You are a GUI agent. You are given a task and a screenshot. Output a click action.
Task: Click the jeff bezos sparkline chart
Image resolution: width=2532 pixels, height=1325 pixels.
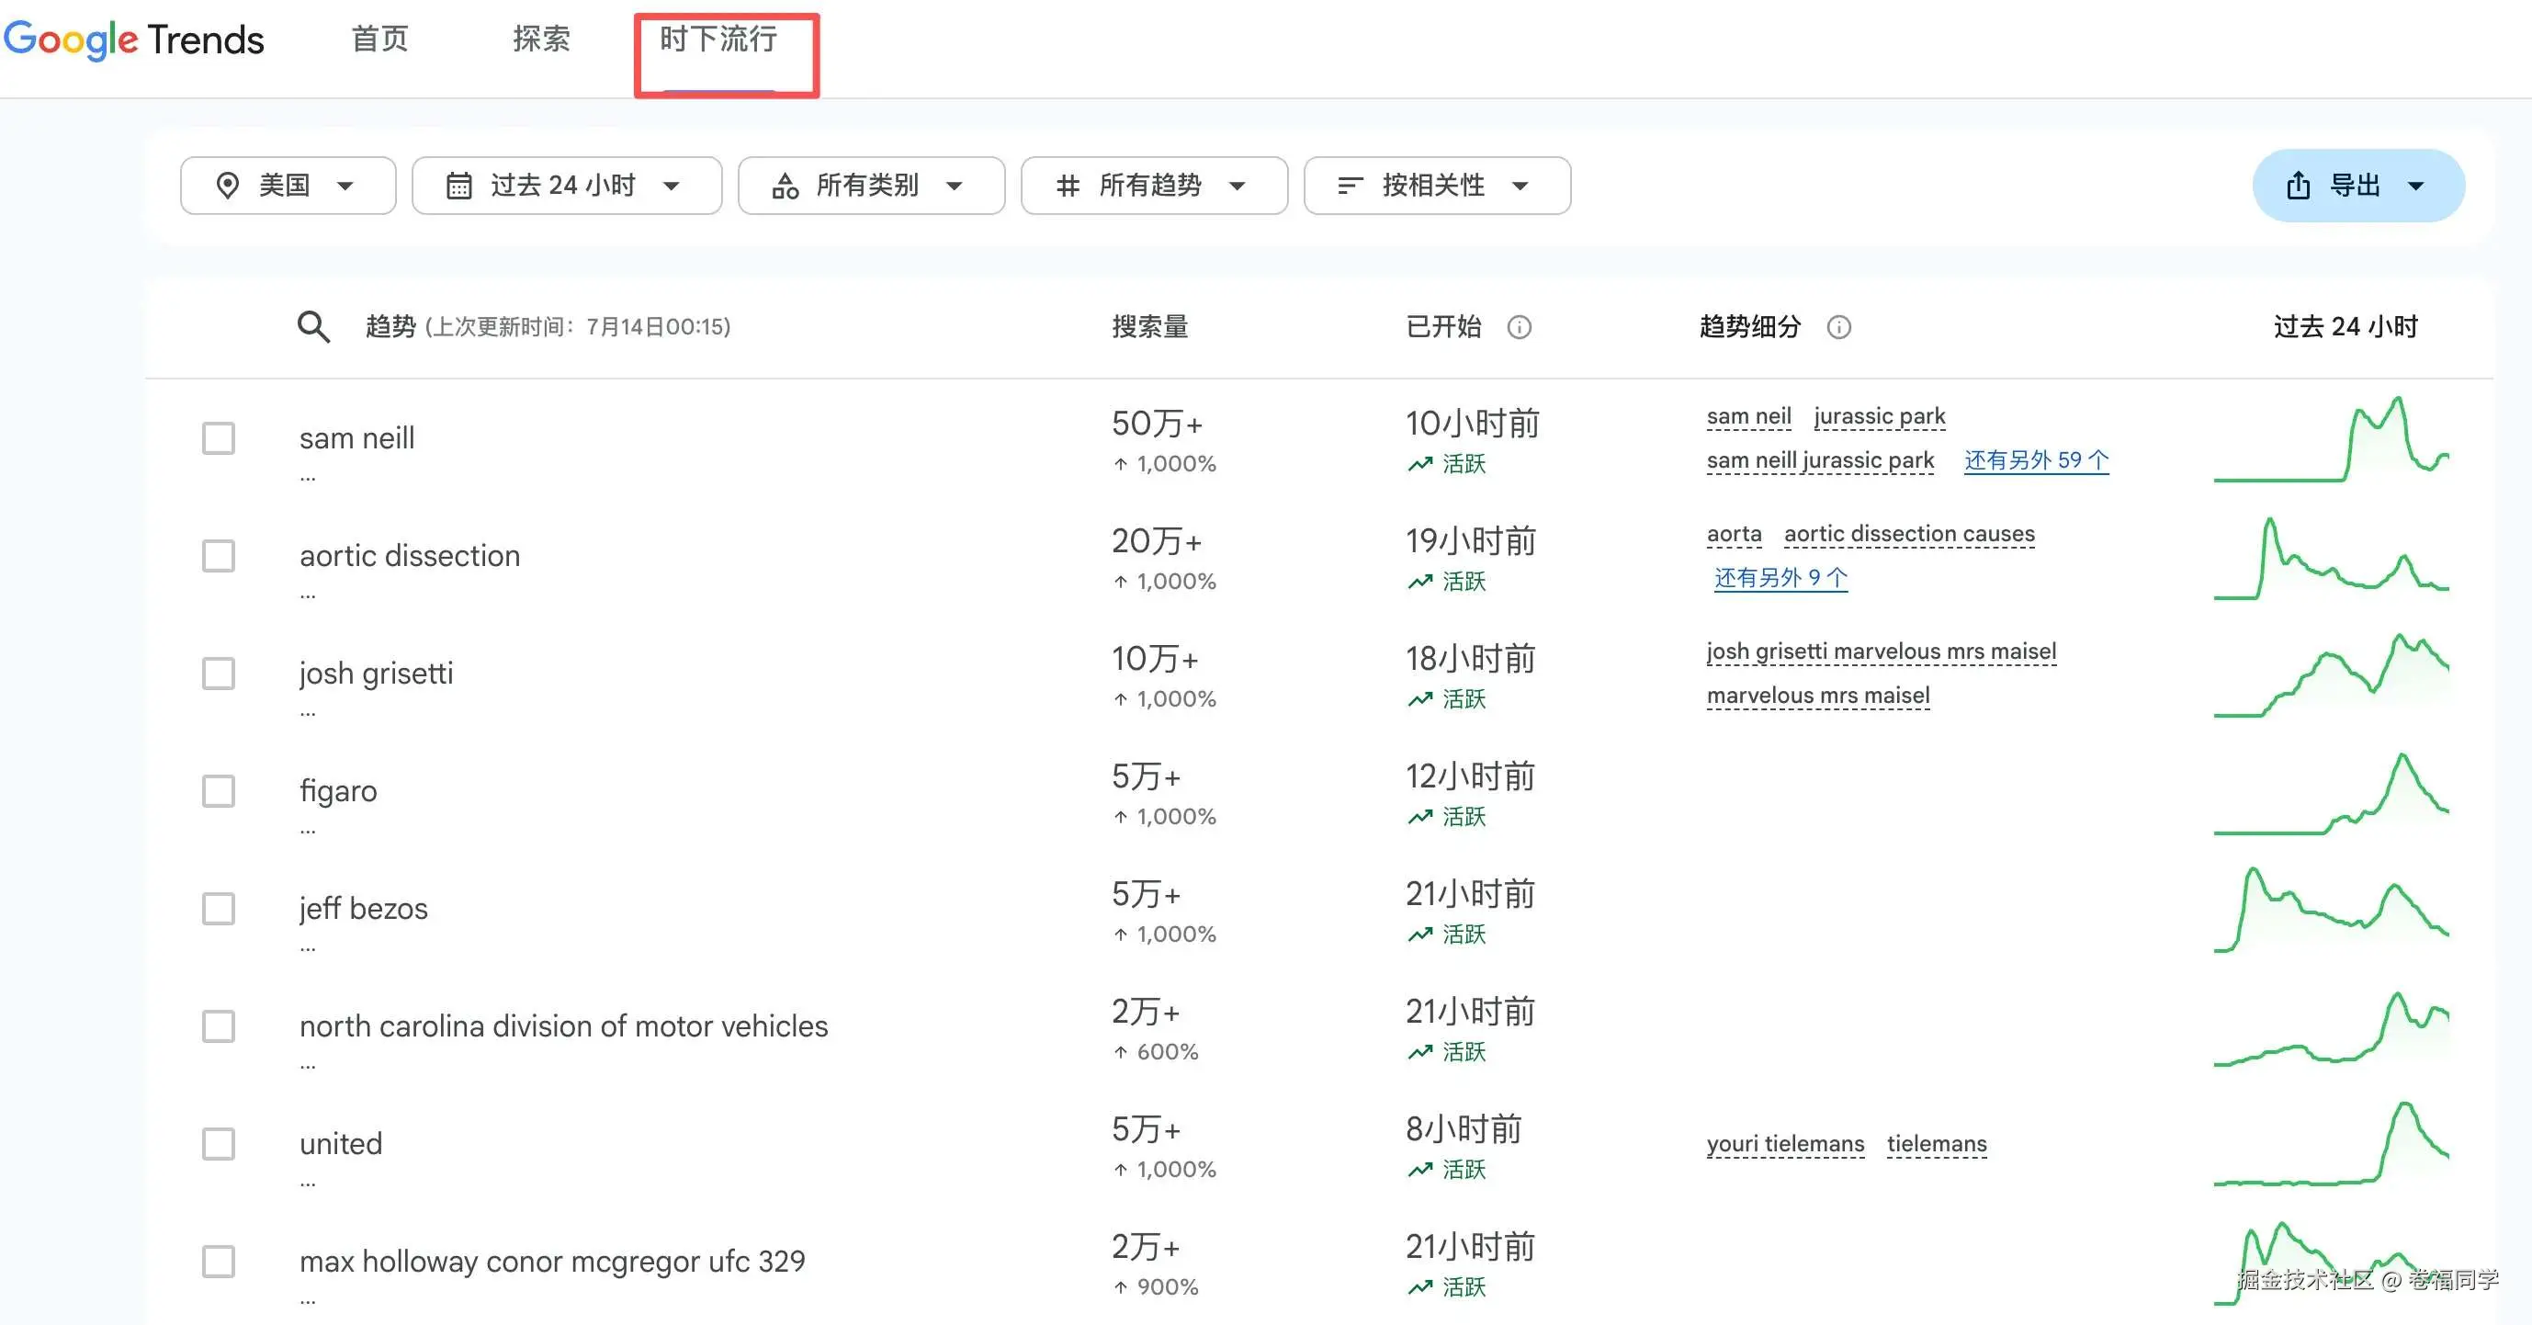coord(2332,911)
